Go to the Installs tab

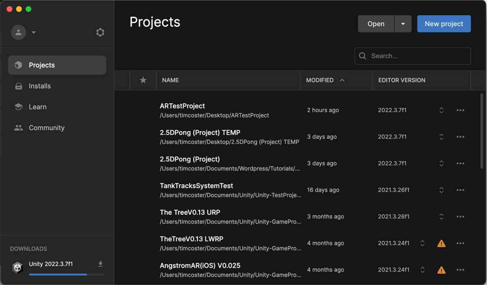(x=40, y=86)
